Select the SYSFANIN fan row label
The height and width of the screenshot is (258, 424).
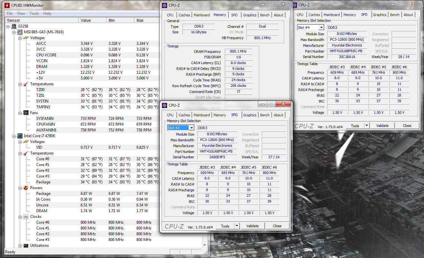[45, 119]
